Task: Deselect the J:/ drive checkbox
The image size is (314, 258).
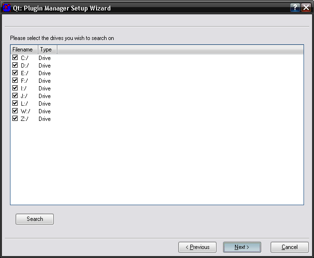Action: click(15, 96)
